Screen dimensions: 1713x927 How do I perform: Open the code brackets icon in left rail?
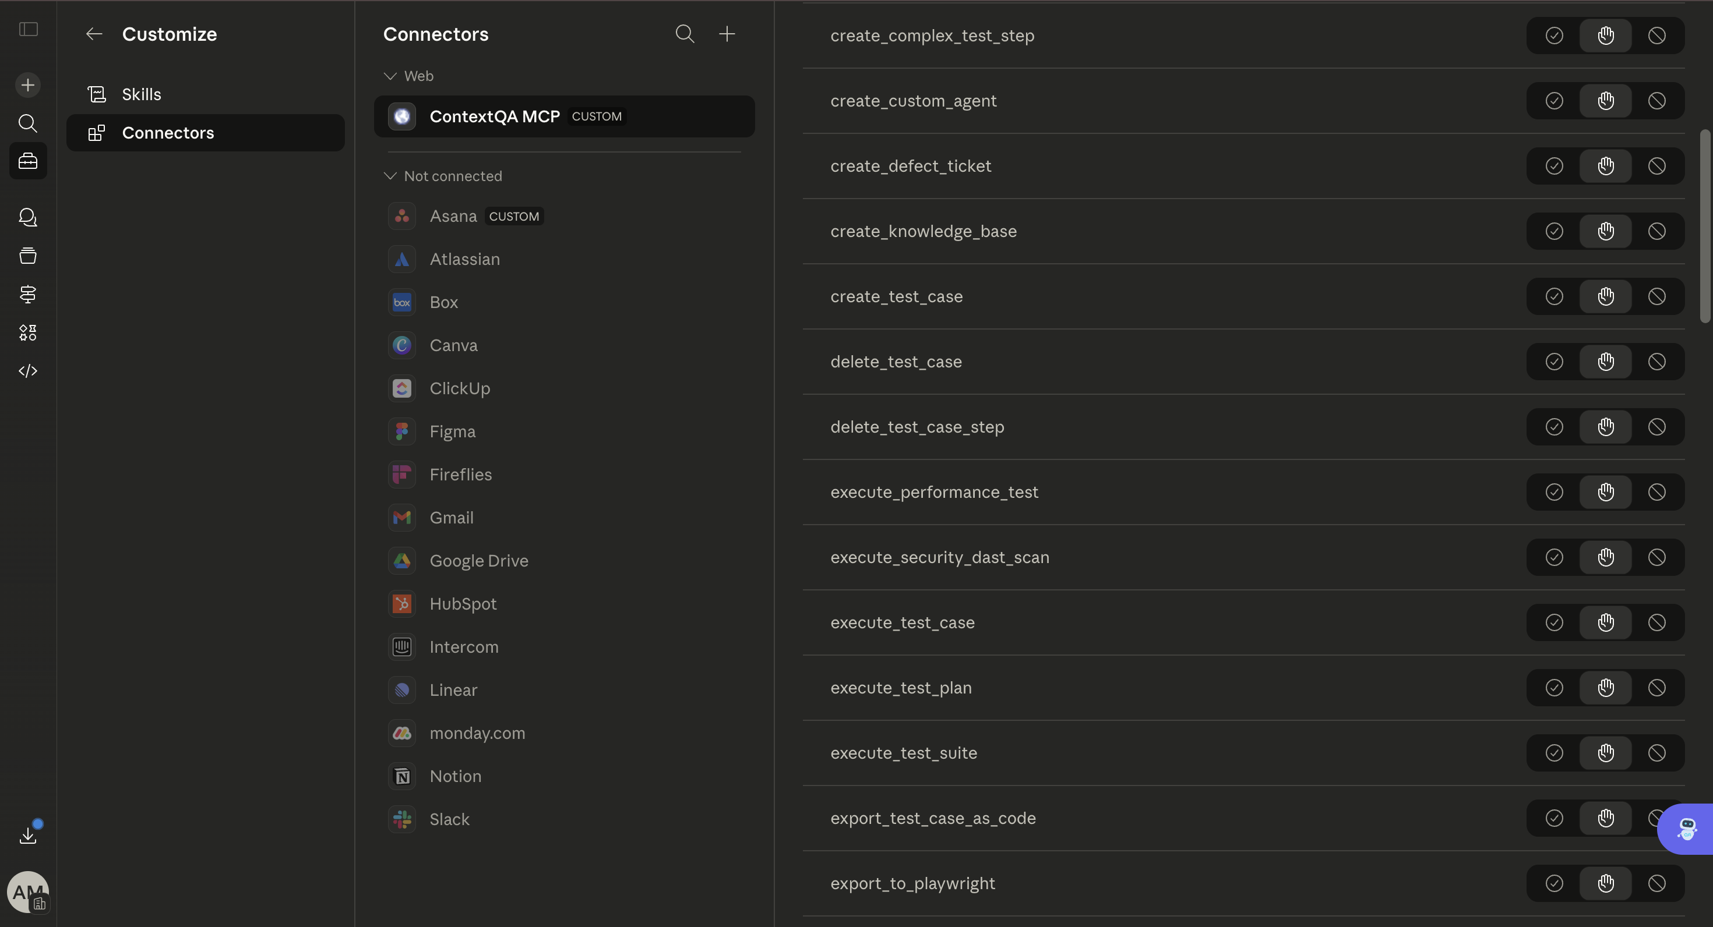point(28,371)
